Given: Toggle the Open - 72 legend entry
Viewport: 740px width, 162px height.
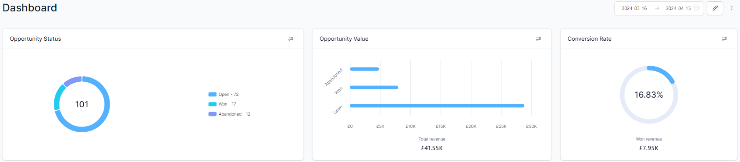Looking at the screenshot, I should [x=224, y=95].
